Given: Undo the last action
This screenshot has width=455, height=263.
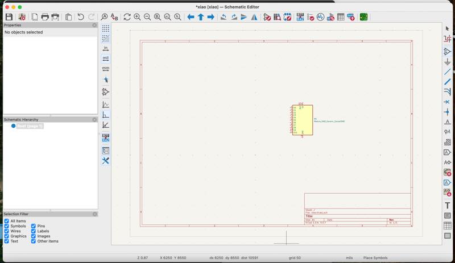Looking at the screenshot, I should [81, 17].
